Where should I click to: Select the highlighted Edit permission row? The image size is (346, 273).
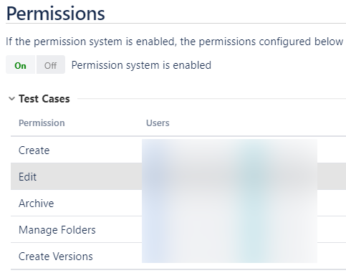click(178, 177)
